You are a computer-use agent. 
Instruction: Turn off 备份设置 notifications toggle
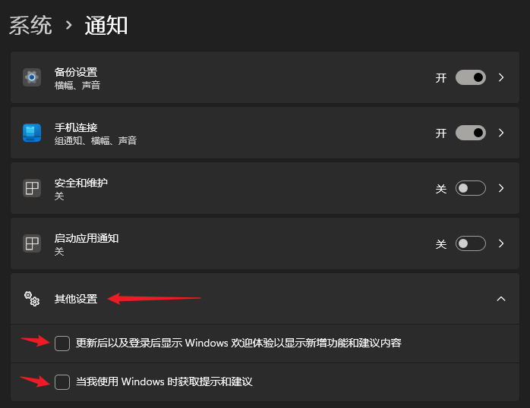tap(471, 77)
